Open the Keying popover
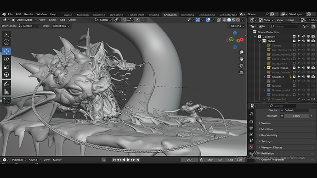317x178 pixels. [34, 160]
